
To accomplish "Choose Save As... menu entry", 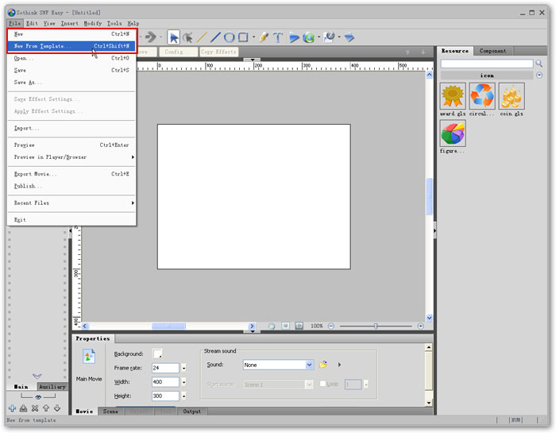I will (x=71, y=83).
